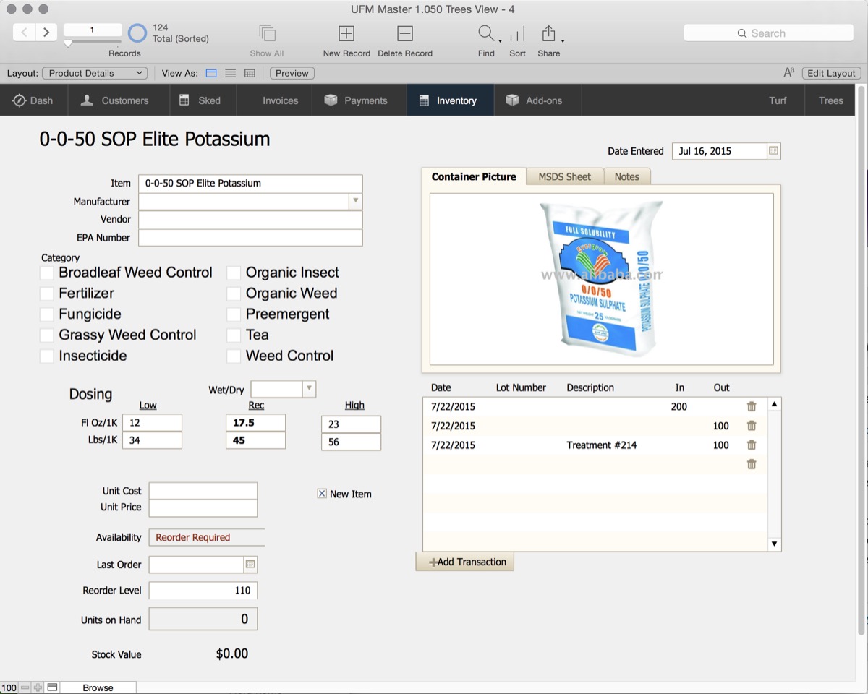Click the New Record toolbar icon

346,33
